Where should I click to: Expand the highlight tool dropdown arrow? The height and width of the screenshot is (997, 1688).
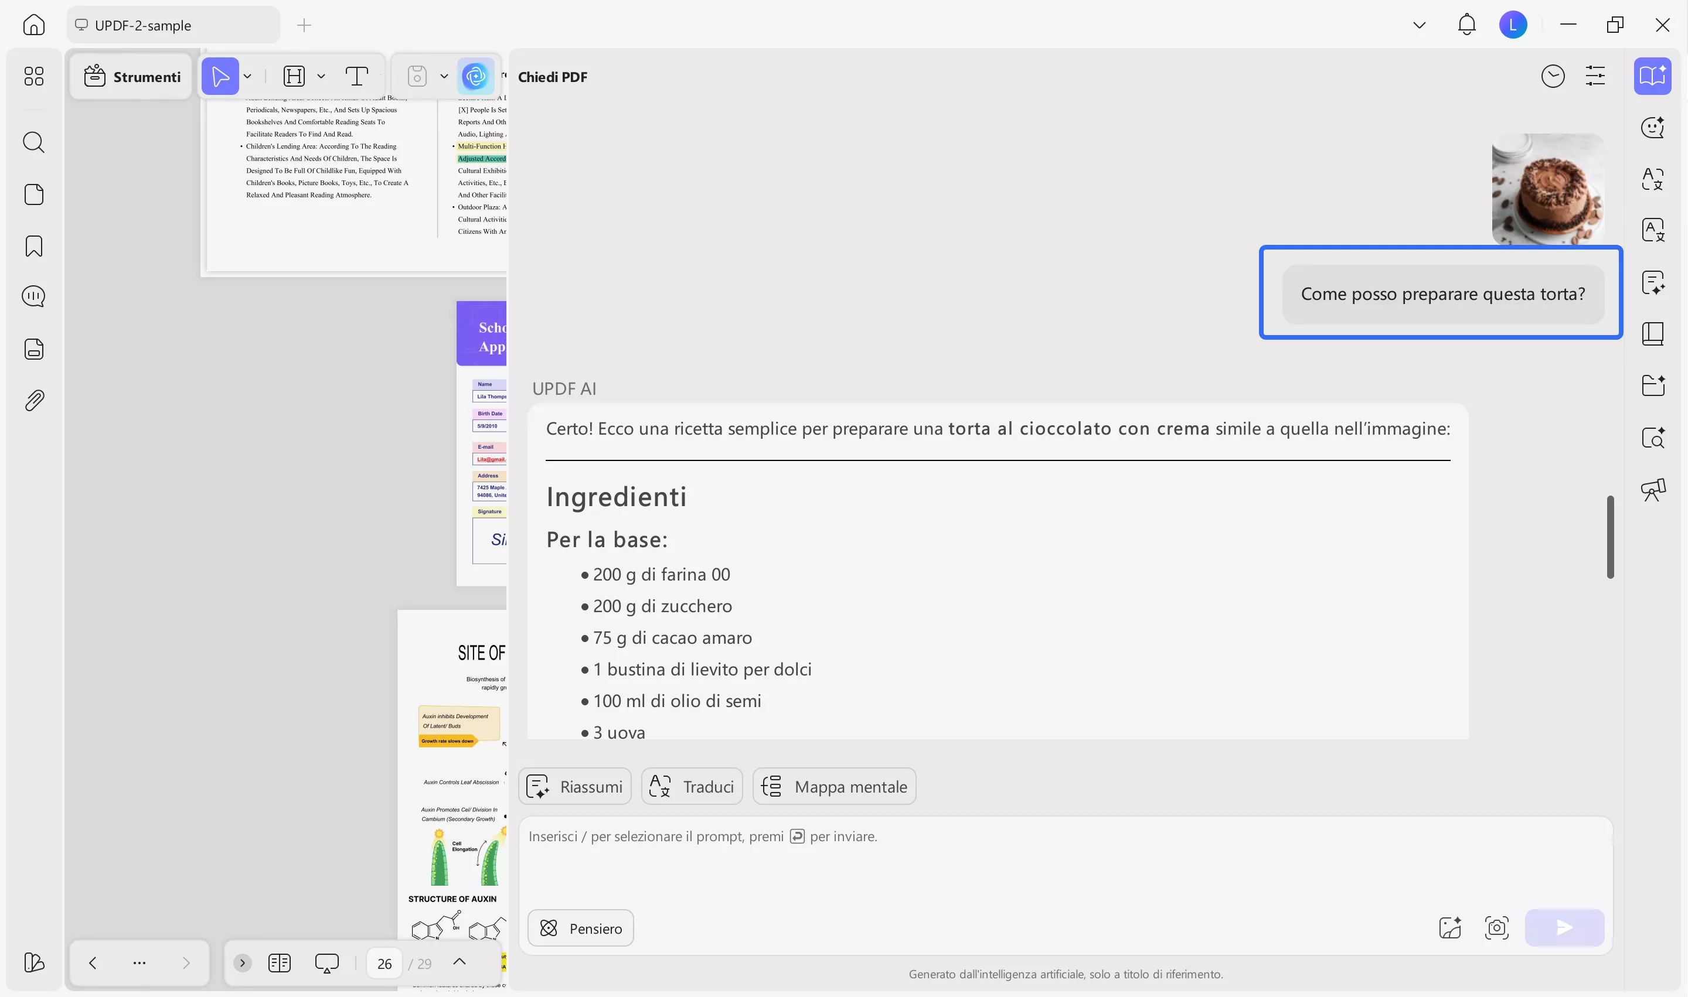coord(321,77)
